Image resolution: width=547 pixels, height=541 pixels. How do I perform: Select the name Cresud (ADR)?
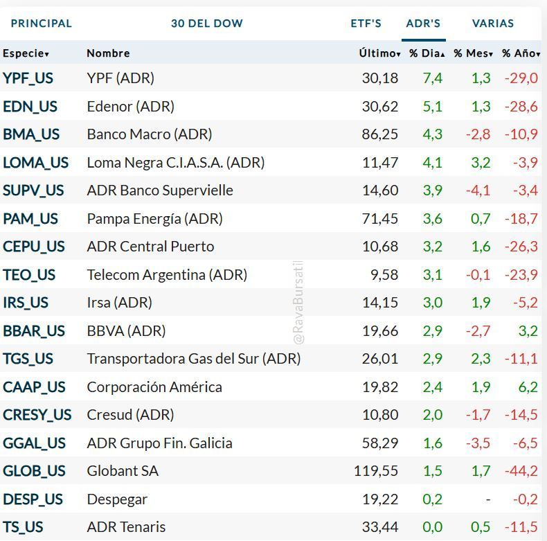[130, 415]
